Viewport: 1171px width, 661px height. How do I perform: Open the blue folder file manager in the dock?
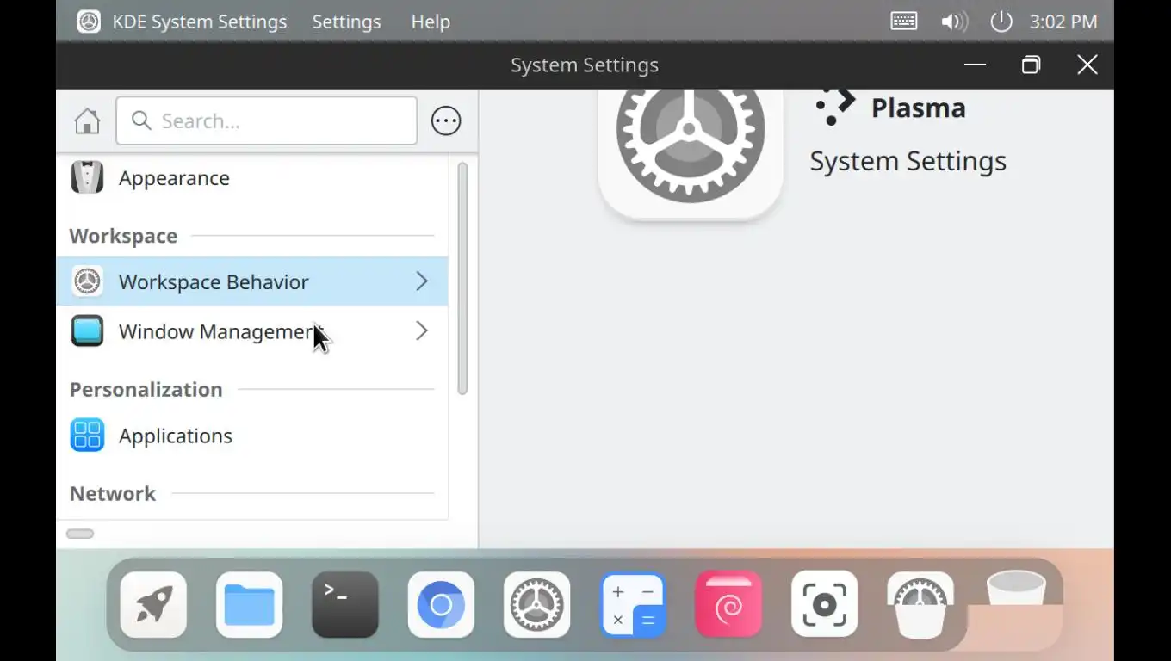click(250, 604)
